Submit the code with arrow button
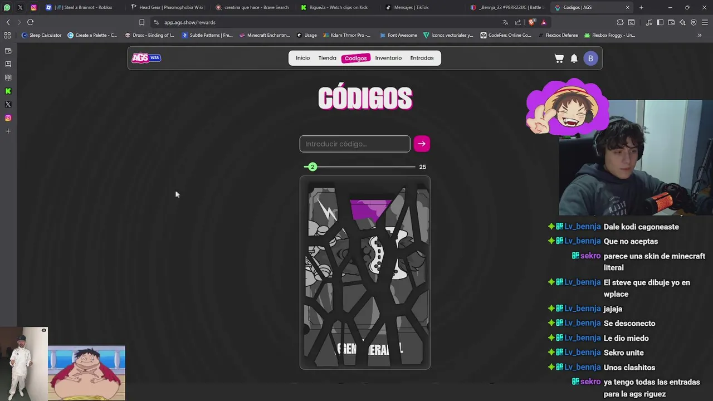The width and height of the screenshot is (713, 401). pyautogui.click(x=422, y=144)
